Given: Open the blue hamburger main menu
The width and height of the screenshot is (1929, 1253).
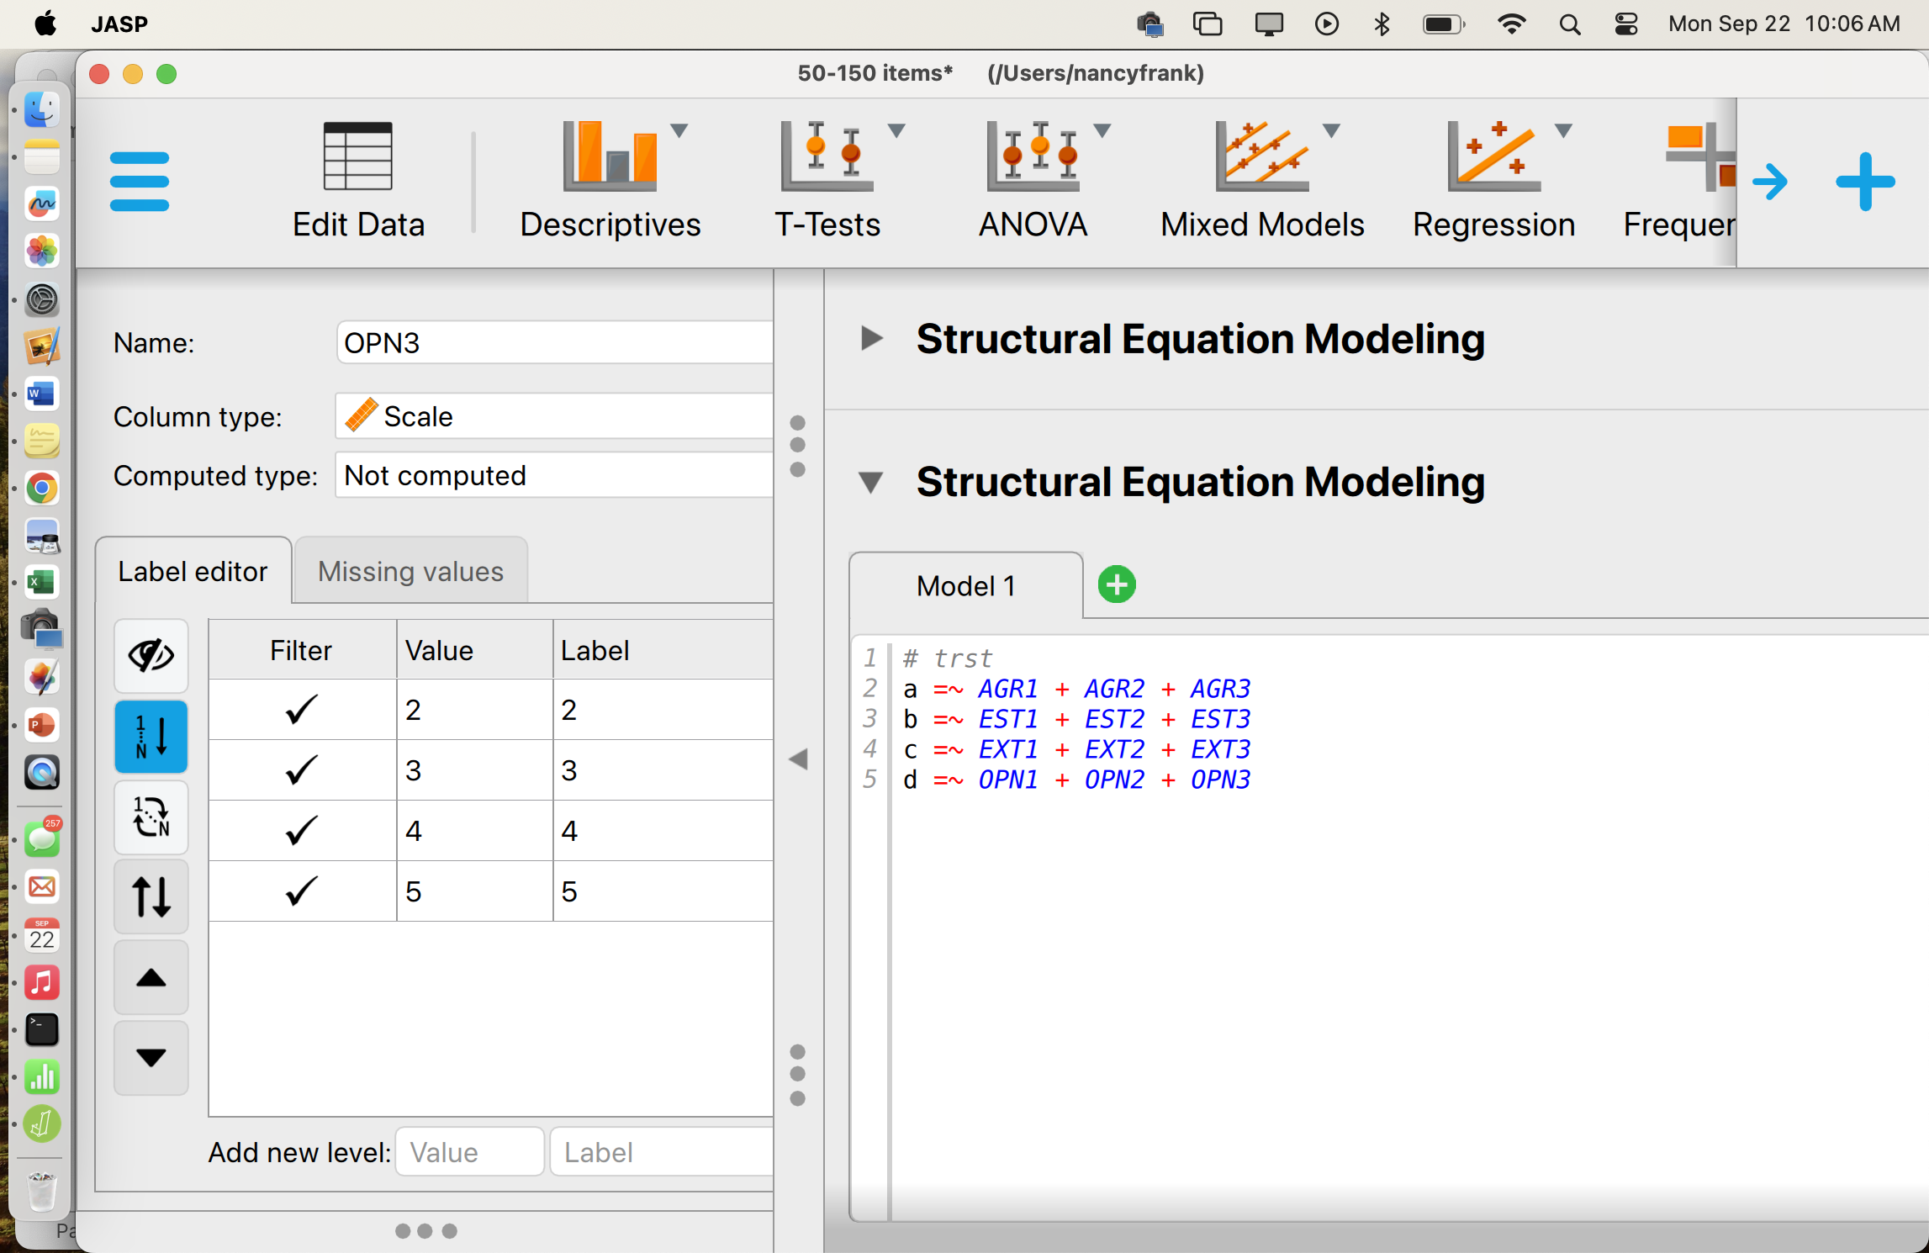Looking at the screenshot, I should [x=140, y=182].
